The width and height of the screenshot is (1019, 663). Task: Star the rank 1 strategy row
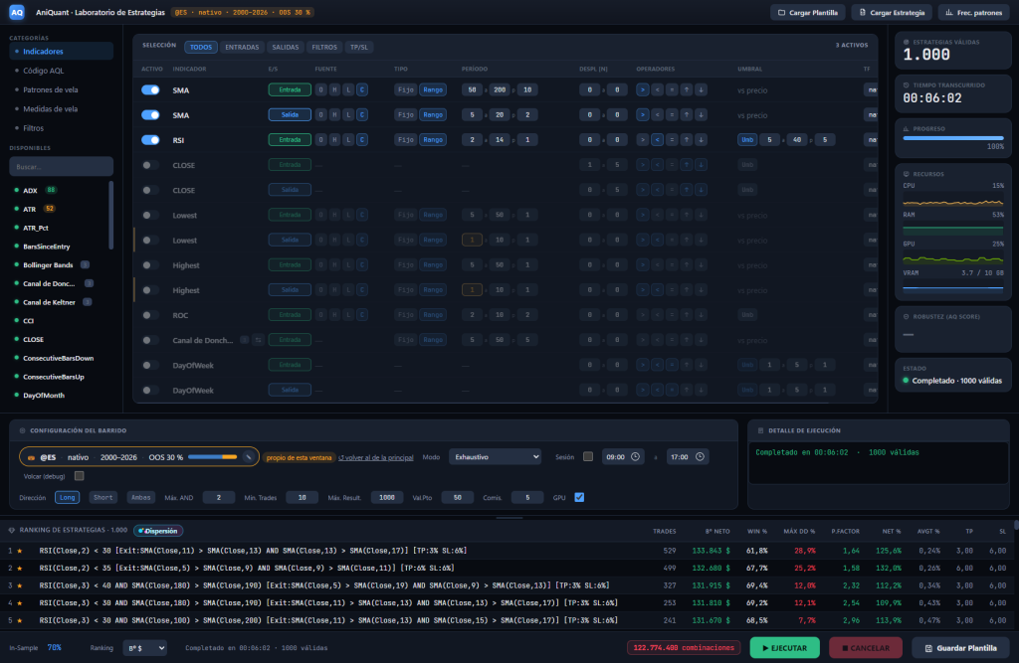coord(20,551)
